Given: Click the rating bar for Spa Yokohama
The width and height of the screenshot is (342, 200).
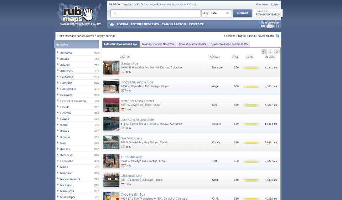Looking at the screenshot, I should (x=251, y=143).
